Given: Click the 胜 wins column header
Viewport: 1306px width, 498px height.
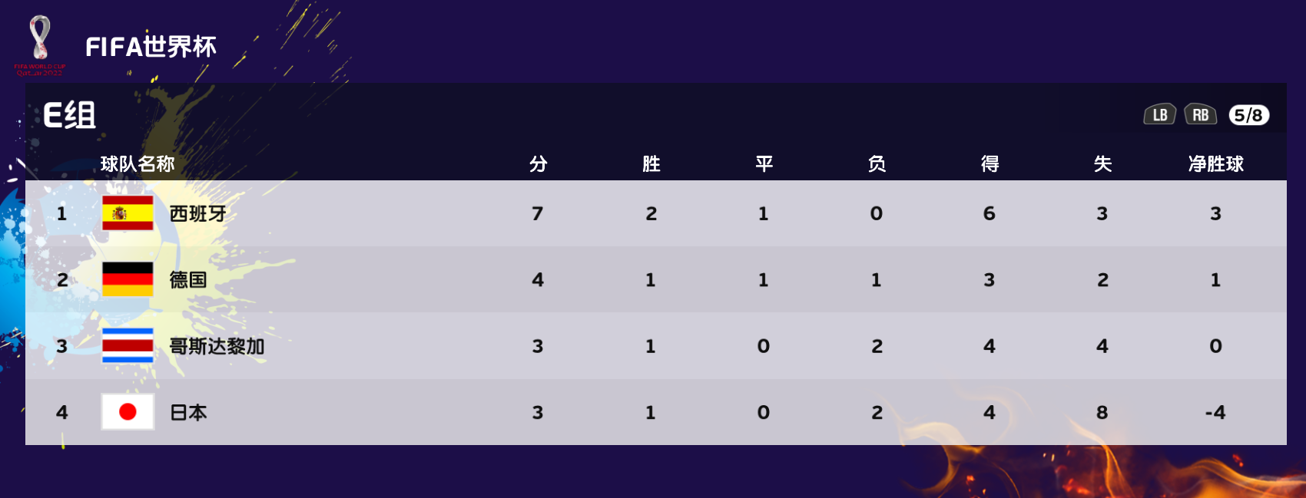Looking at the screenshot, I should (x=651, y=163).
